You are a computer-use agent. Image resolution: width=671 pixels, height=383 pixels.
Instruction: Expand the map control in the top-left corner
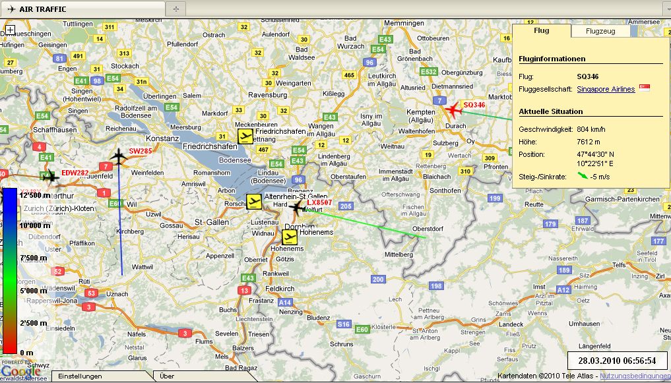click(x=11, y=30)
